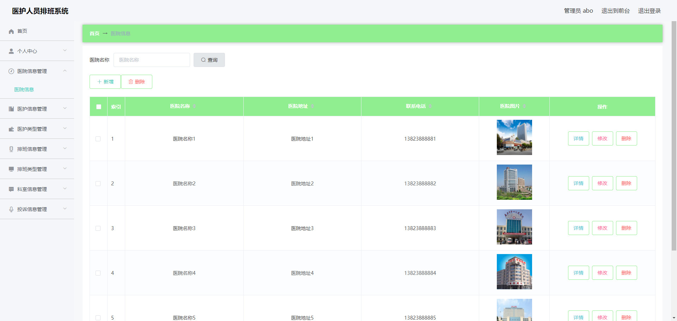Click the 医院地址2 table cell
This screenshot has width=677, height=321.
point(302,184)
